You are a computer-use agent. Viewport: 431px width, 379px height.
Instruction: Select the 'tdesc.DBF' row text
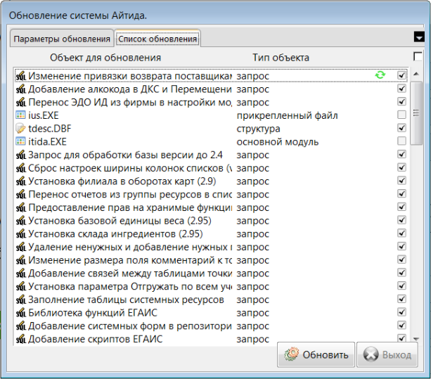pyautogui.click(x=49, y=129)
